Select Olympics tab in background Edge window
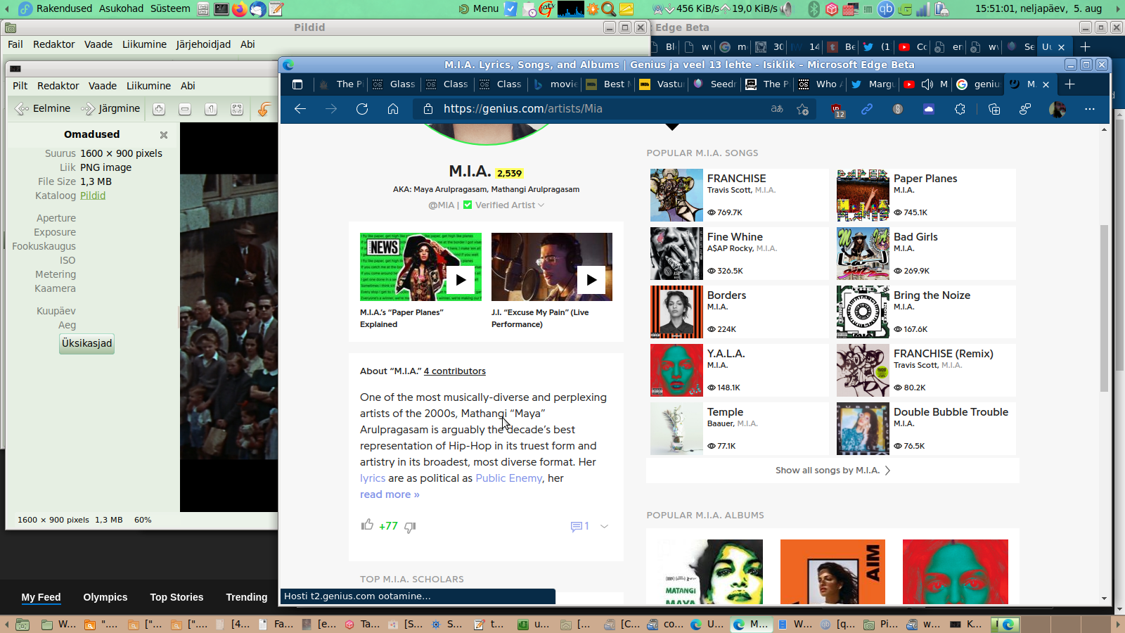 click(x=105, y=597)
